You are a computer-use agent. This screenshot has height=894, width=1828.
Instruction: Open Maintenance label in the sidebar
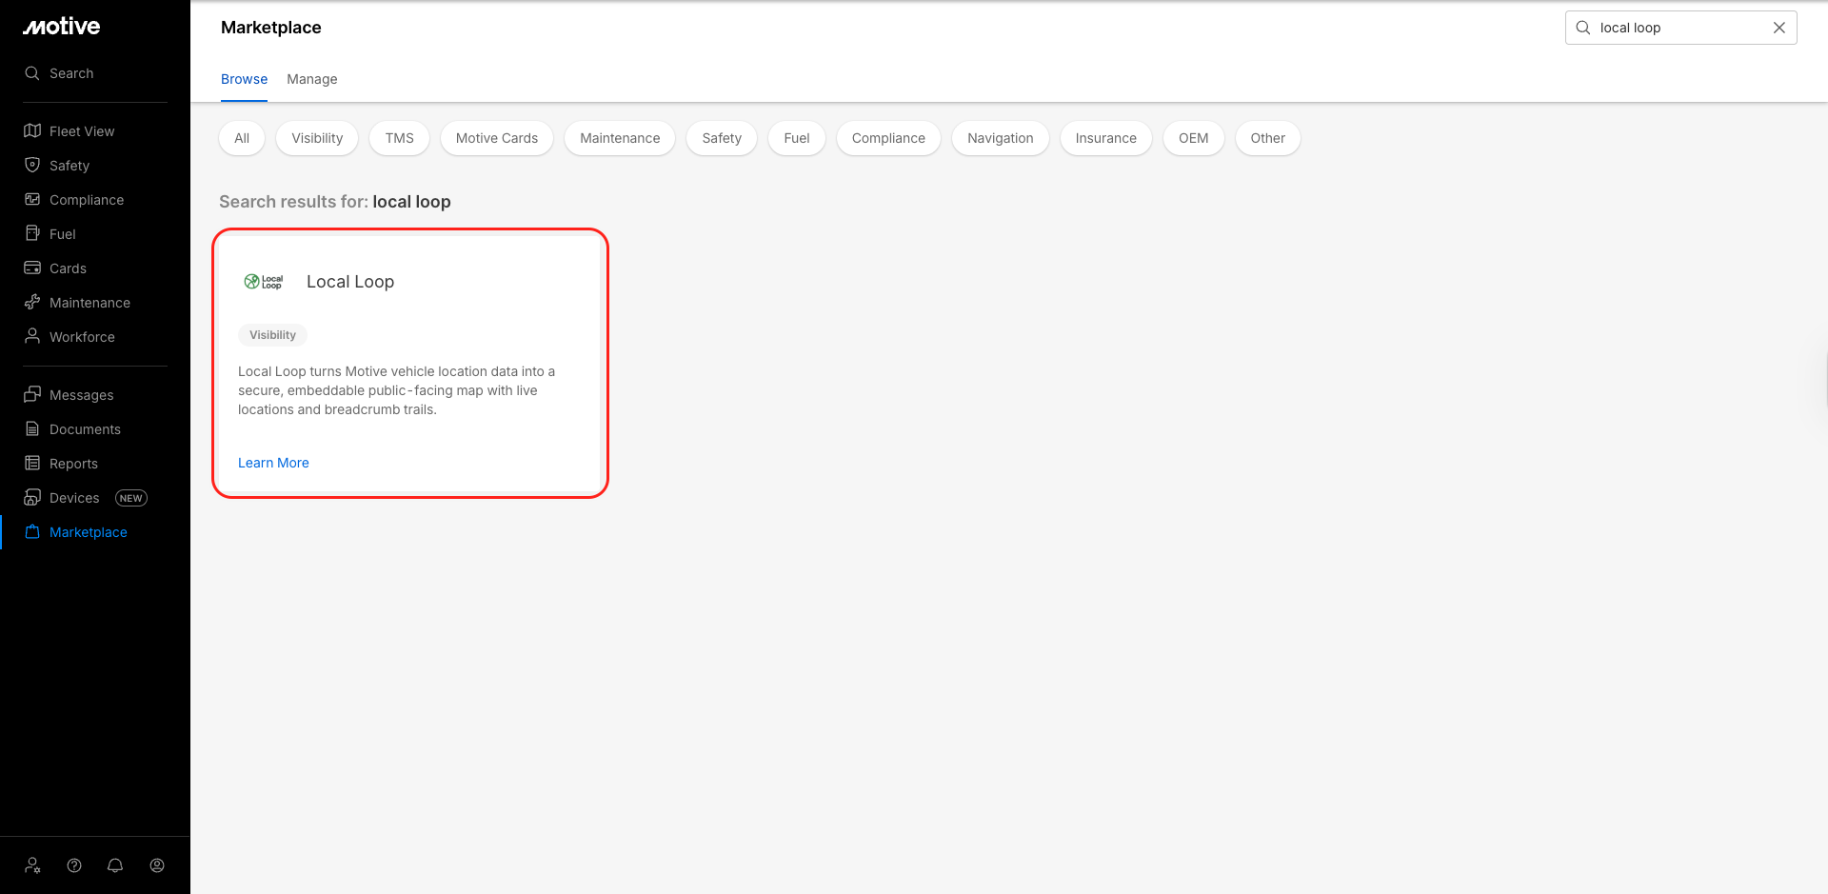pos(89,303)
